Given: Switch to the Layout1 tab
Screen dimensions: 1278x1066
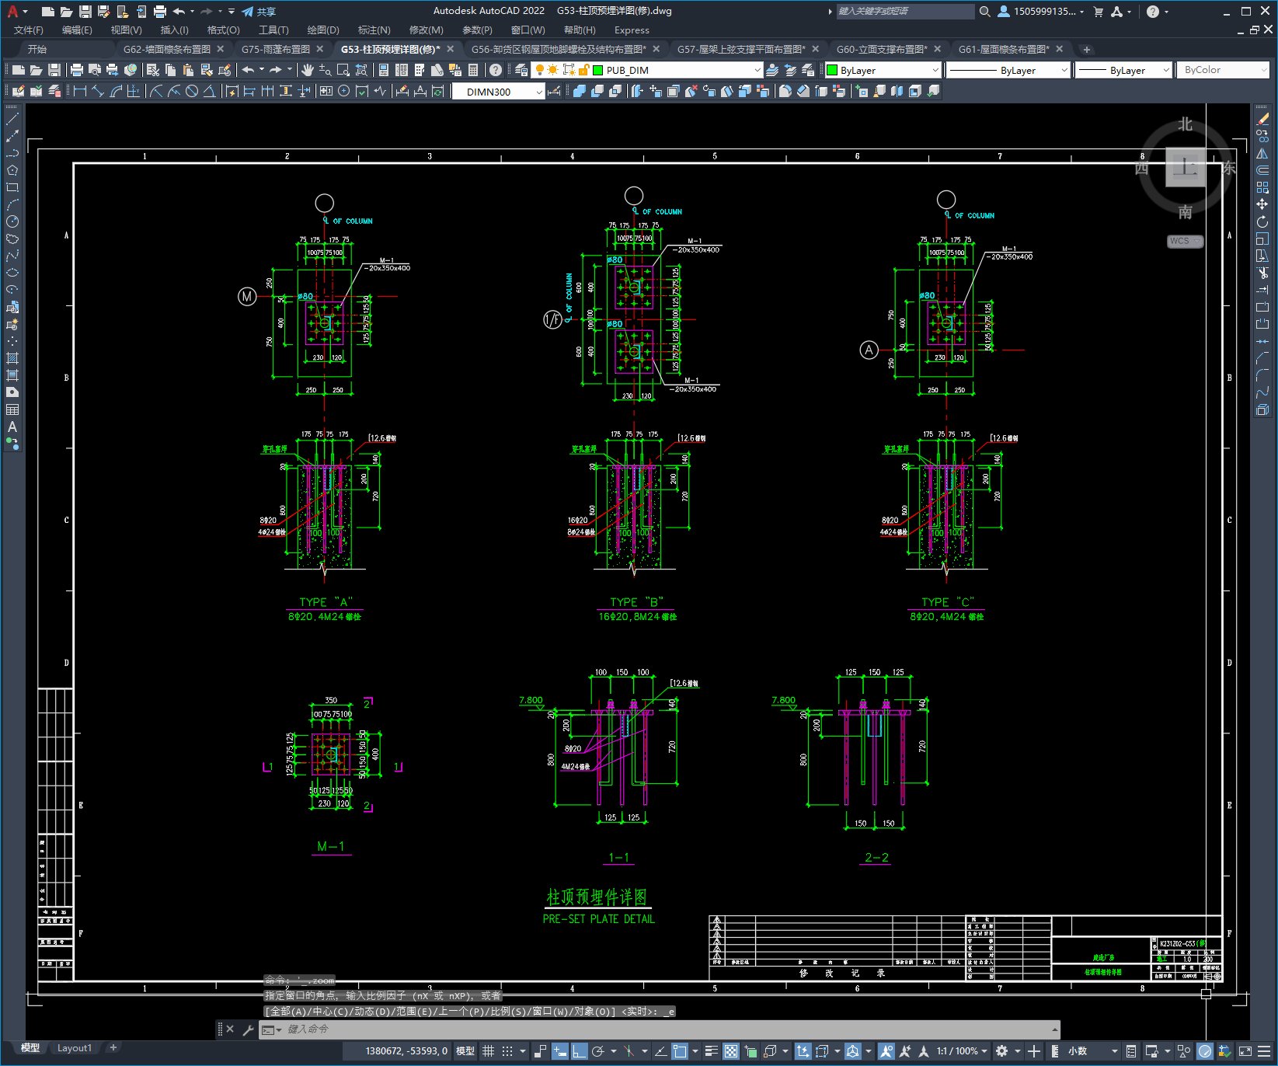Looking at the screenshot, I should point(75,1048).
